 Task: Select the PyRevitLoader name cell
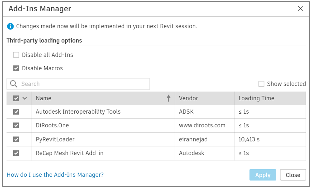[103, 139]
